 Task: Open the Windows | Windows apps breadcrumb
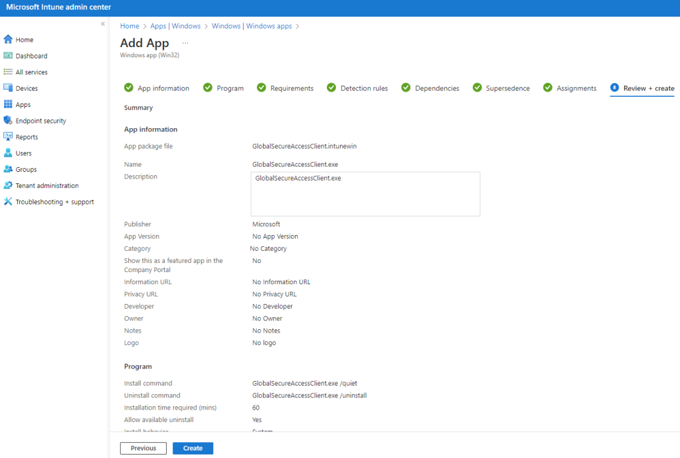252,26
